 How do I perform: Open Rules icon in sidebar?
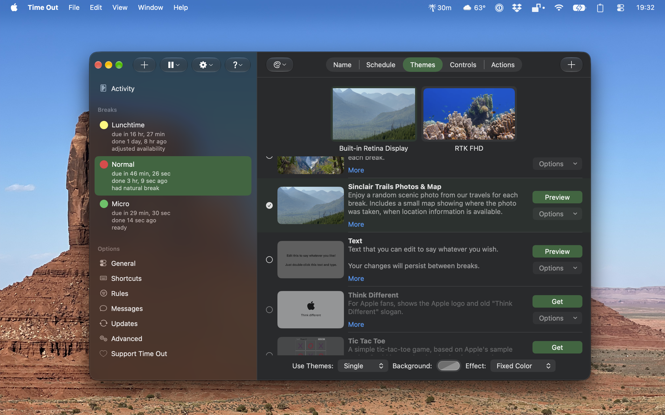coord(103,293)
